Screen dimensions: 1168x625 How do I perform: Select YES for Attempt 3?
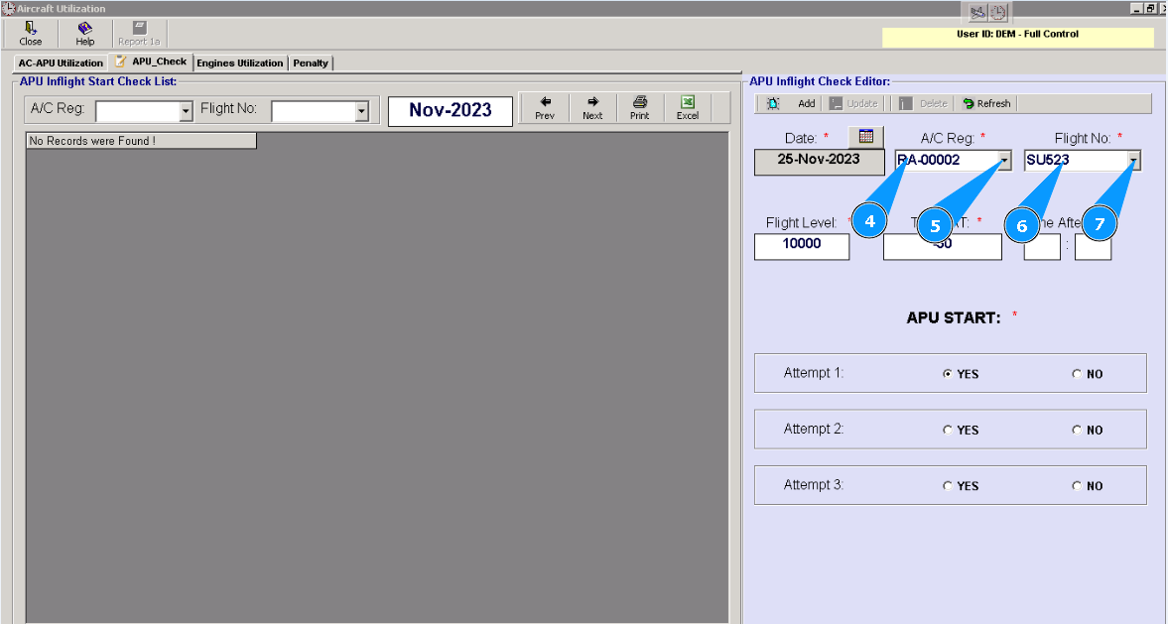(948, 486)
